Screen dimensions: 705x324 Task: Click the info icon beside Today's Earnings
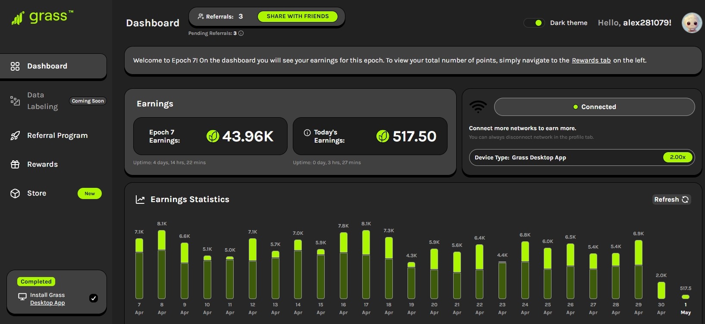coord(307,133)
